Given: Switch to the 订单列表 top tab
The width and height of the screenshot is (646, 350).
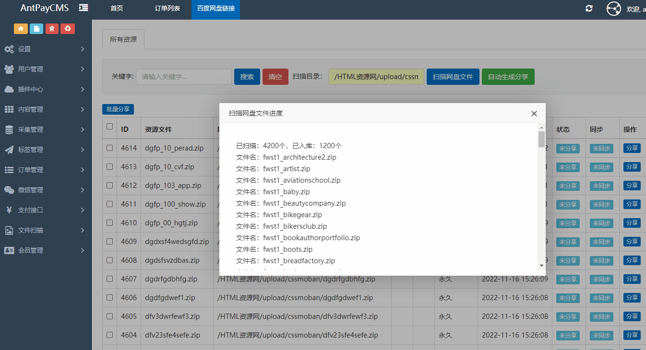Looking at the screenshot, I should [167, 9].
